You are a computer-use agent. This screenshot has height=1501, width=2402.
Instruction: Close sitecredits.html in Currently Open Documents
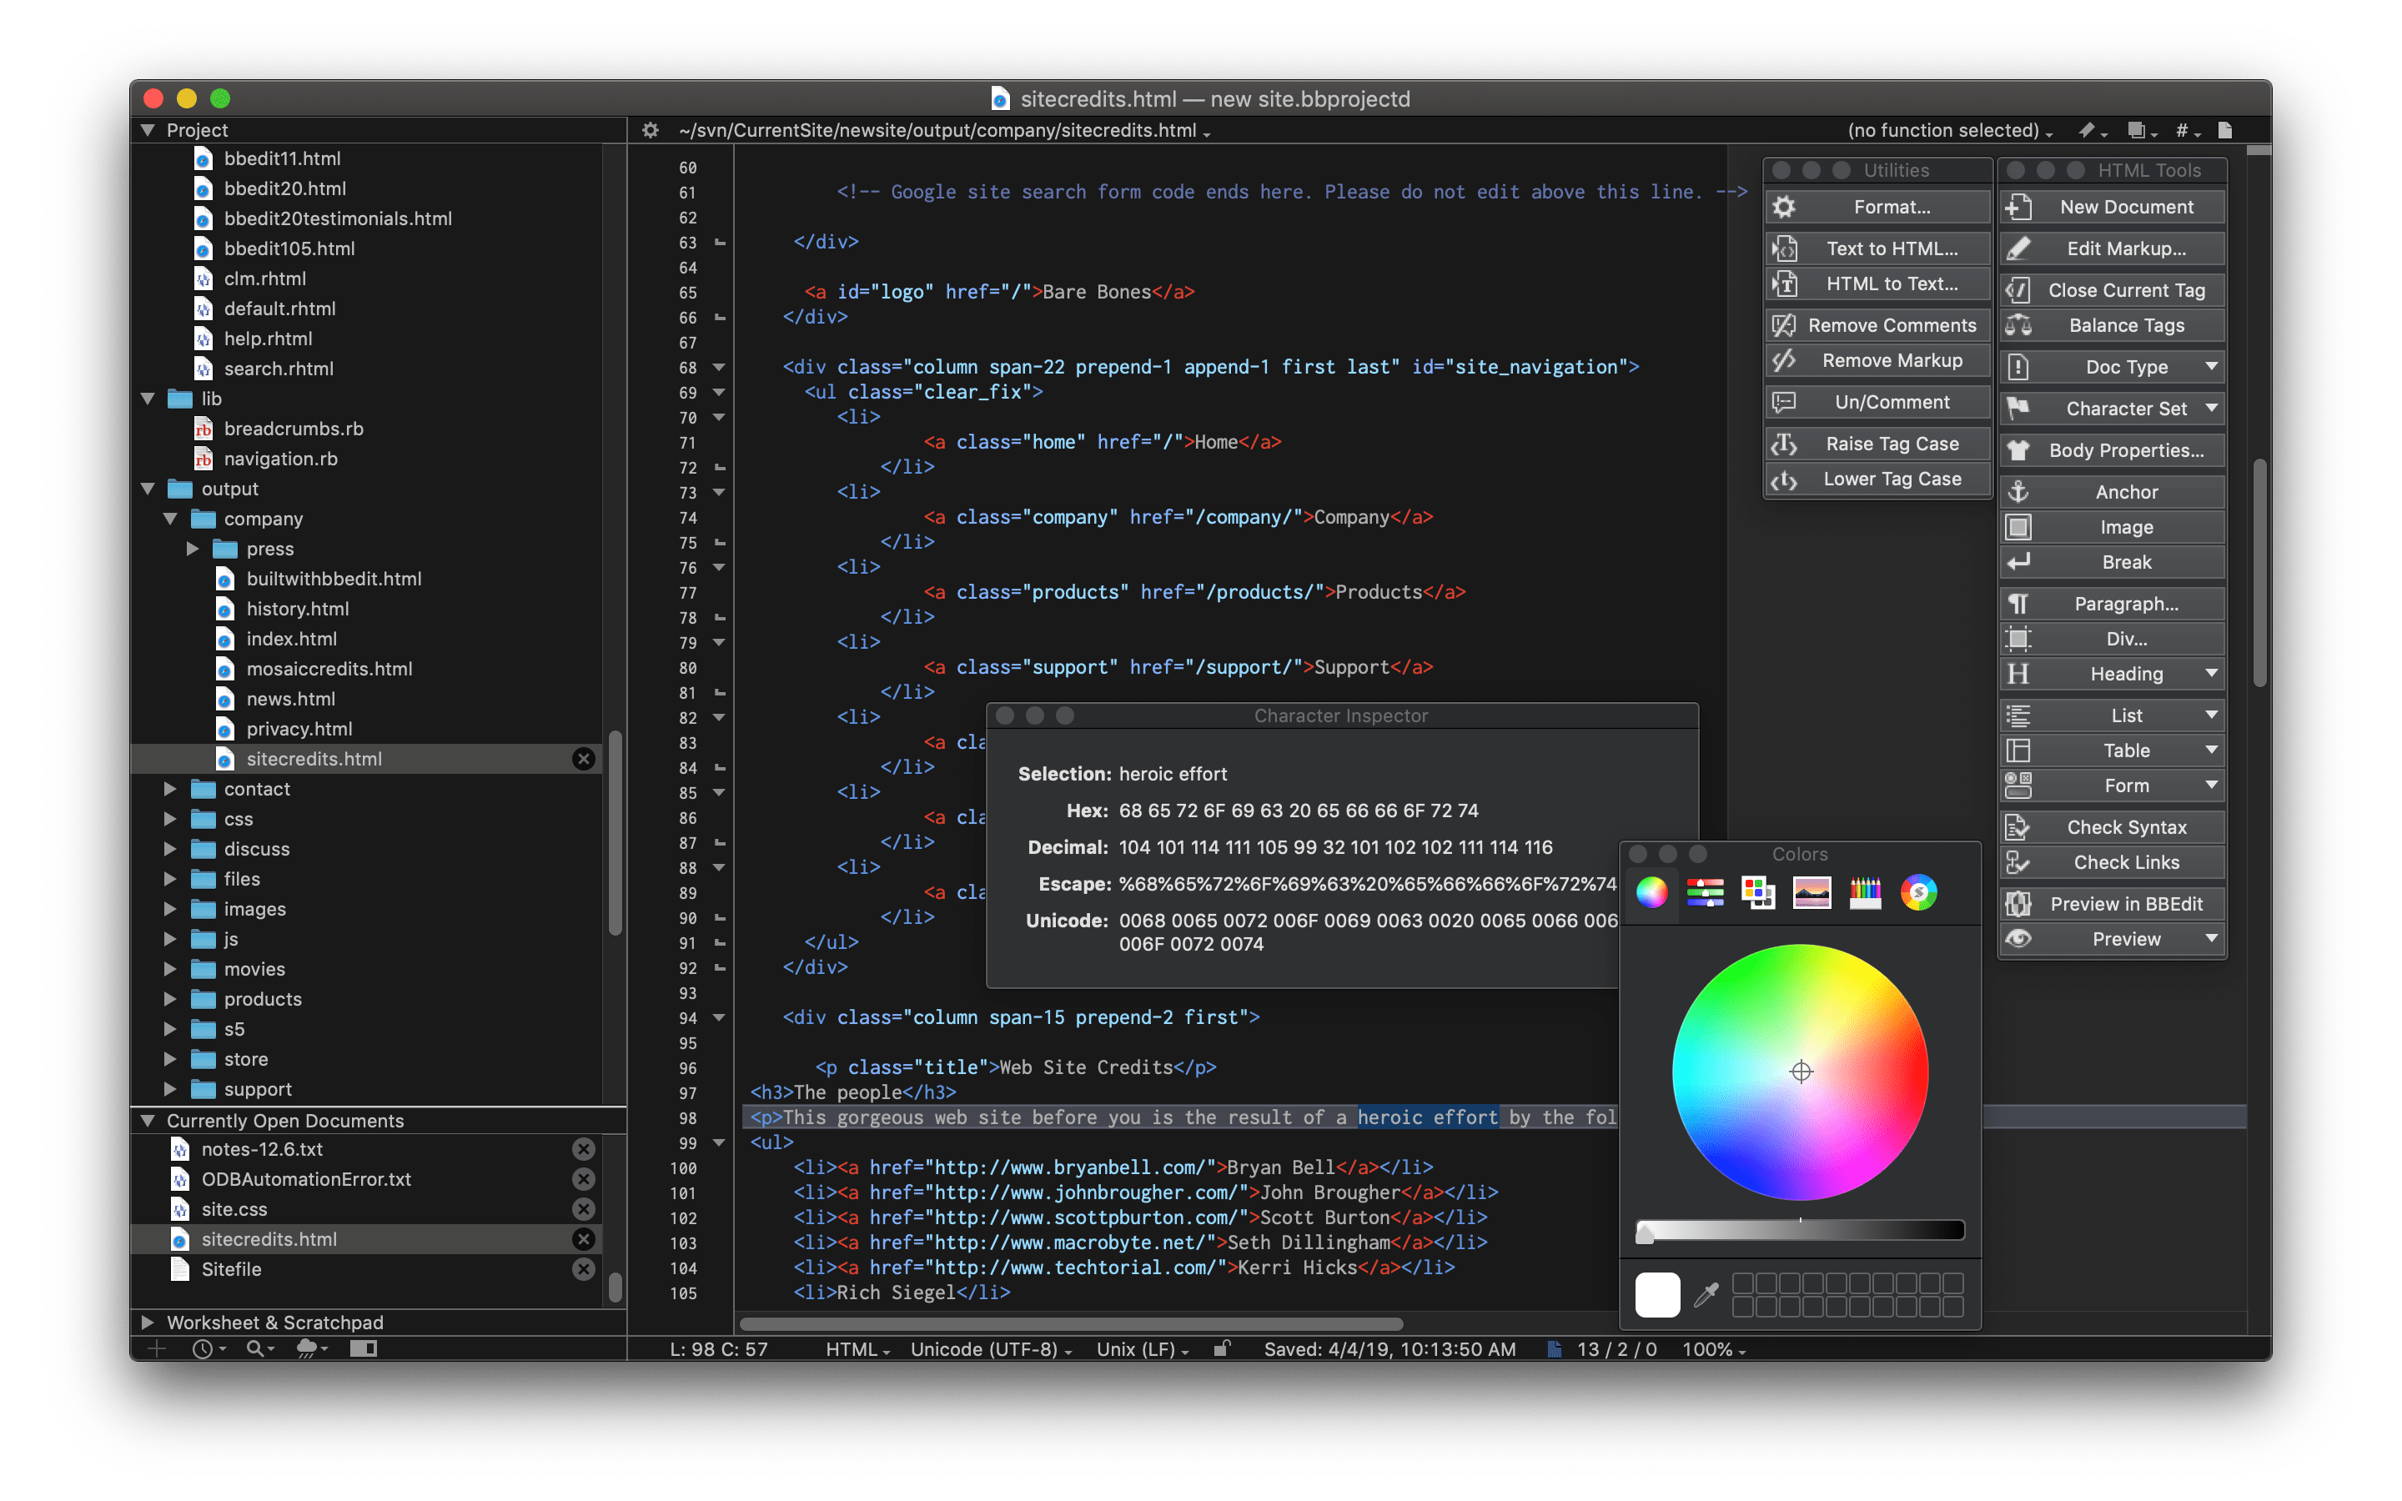pos(584,1239)
